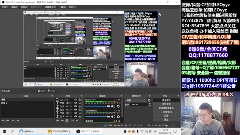Open the 帮助(H) menu
This screenshot has height=135, width=240.
[x=72, y=7]
